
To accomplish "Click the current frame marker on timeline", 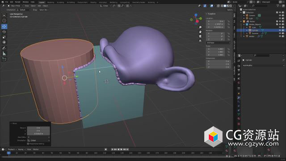I will click(8, 153).
